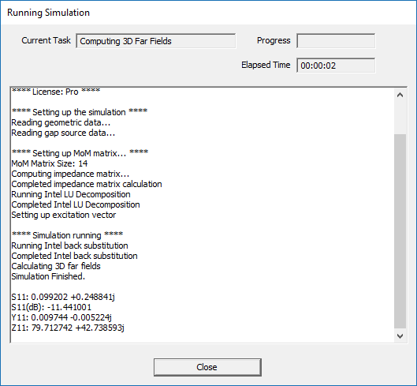Click 'Simulation Finished.' line

[x=48, y=276]
